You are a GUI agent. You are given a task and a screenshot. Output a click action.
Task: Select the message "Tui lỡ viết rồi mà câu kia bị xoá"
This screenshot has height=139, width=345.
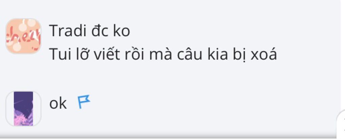163,54
